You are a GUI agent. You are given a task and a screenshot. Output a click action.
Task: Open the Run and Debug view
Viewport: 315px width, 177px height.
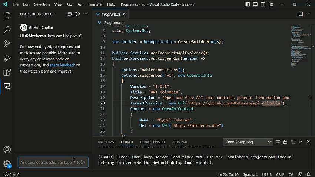(x=7, y=58)
